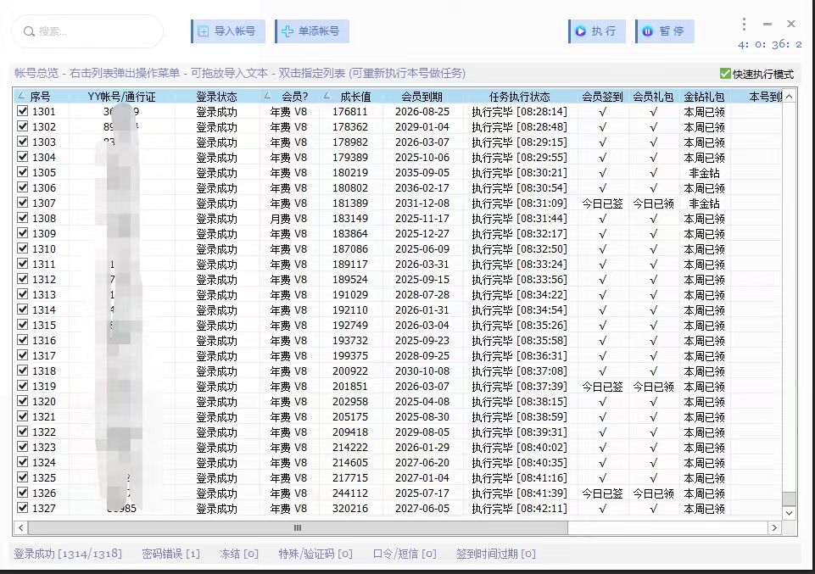Select the 本周已领 cell in row 1322

[x=704, y=432]
